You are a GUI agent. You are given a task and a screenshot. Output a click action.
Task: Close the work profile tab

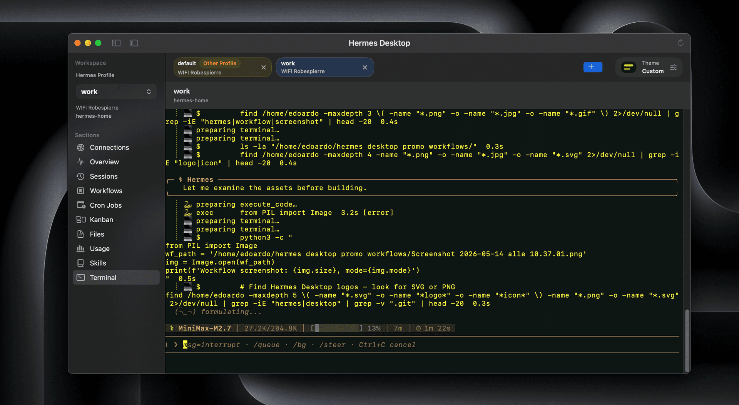[365, 67]
